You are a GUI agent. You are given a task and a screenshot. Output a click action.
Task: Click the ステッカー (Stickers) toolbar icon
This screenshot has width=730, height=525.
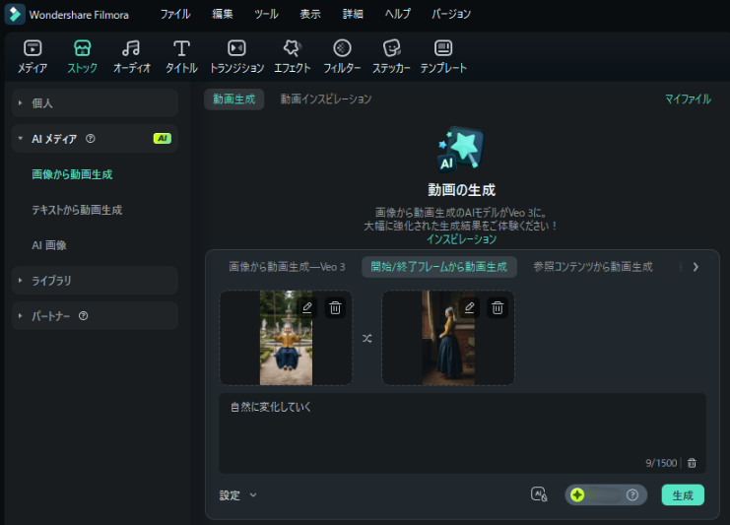[x=391, y=56]
